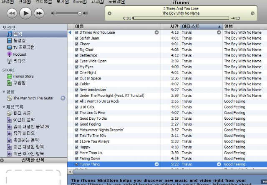Click store arrow beside Travis in first row
The width and height of the screenshot is (267, 185).
coord(219,32)
